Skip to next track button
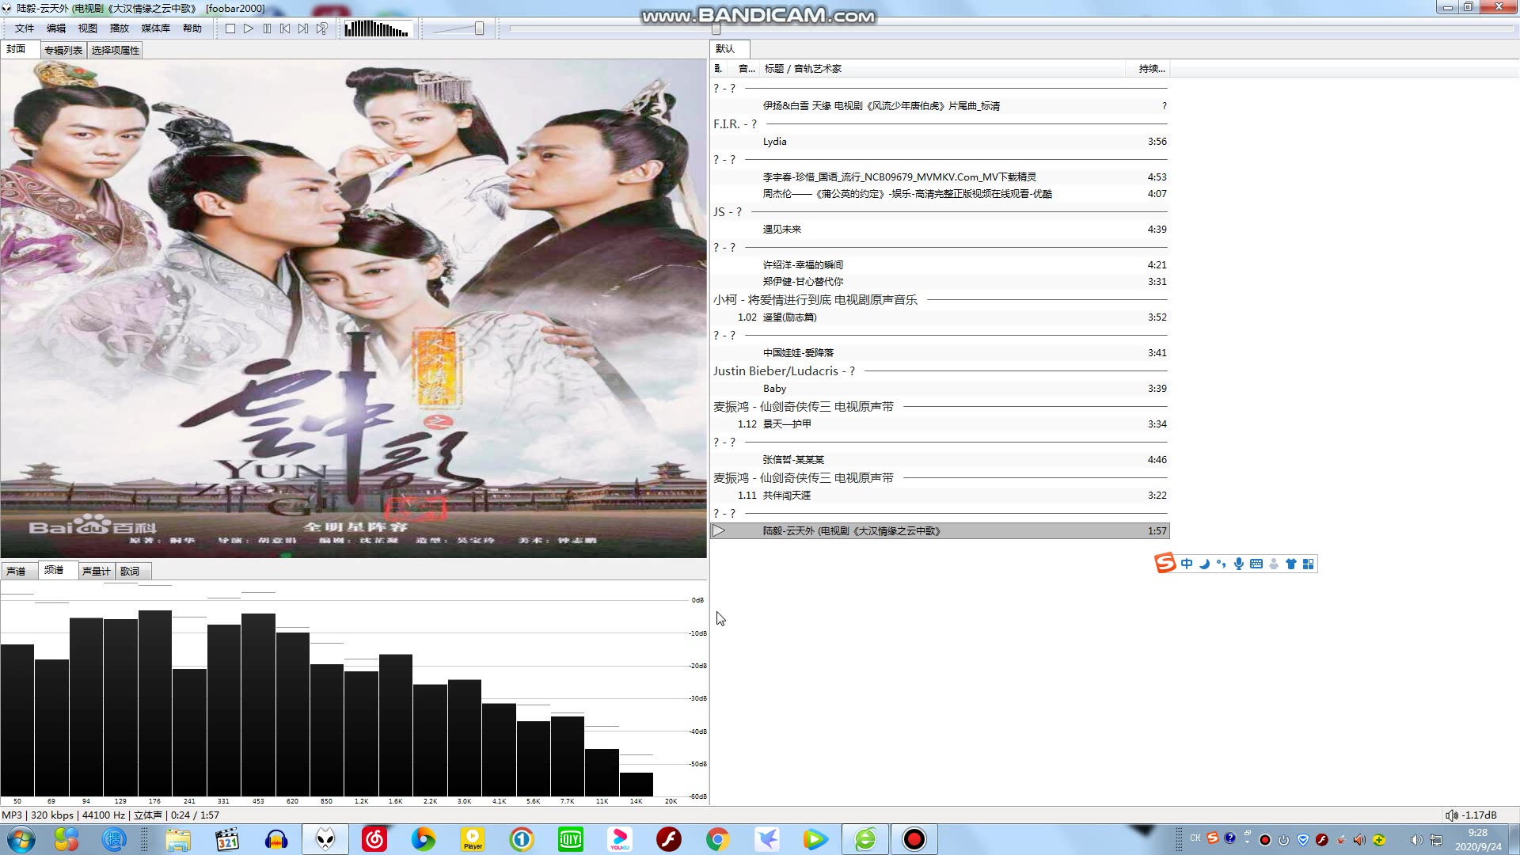This screenshot has width=1520, height=855. [303, 28]
